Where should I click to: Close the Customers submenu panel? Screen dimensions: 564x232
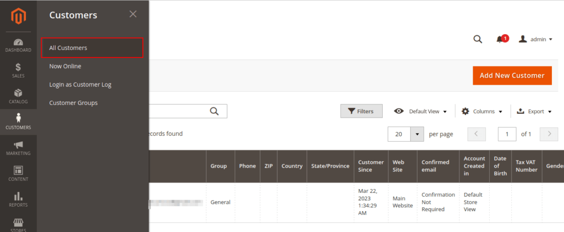[133, 14]
